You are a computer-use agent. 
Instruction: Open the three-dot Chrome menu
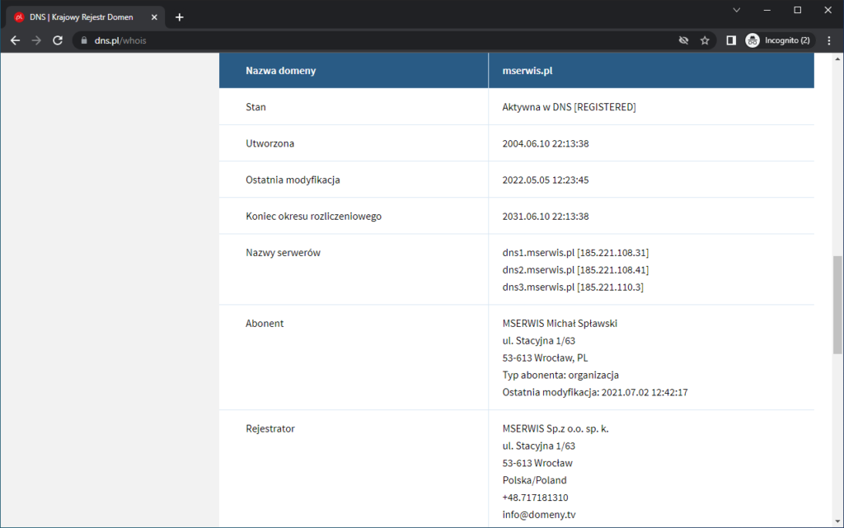click(x=828, y=40)
